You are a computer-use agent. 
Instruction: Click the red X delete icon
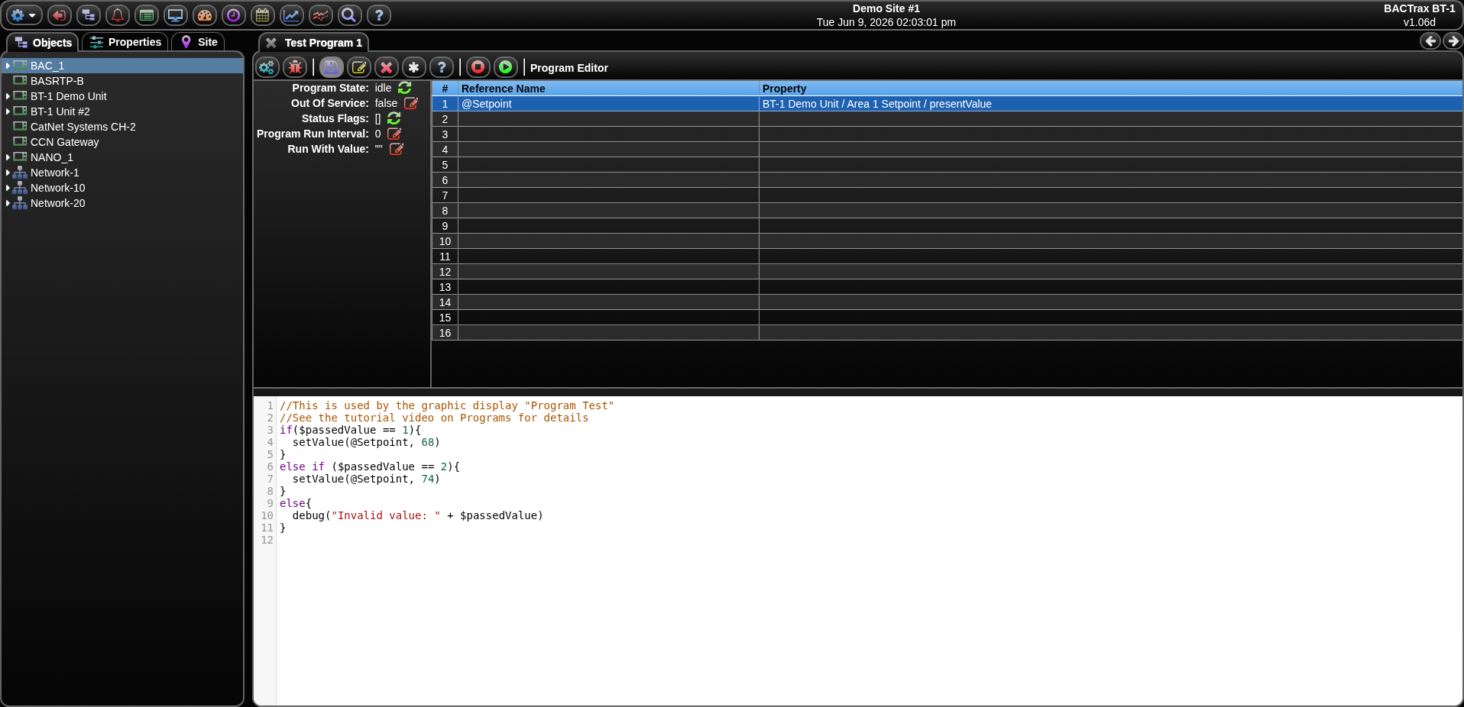click(387, 67)
